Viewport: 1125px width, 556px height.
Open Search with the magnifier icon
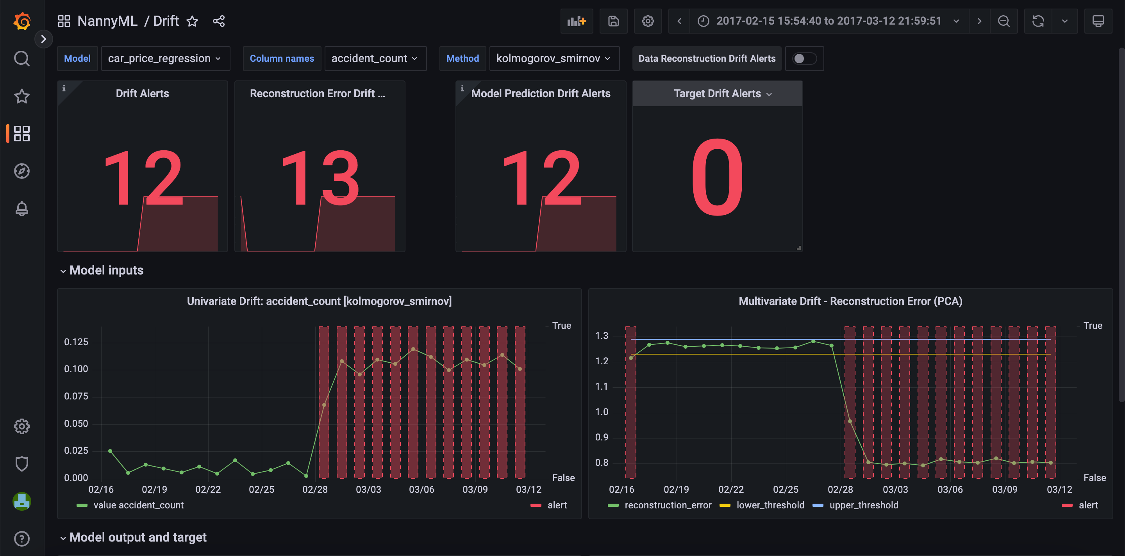point(21,58)
